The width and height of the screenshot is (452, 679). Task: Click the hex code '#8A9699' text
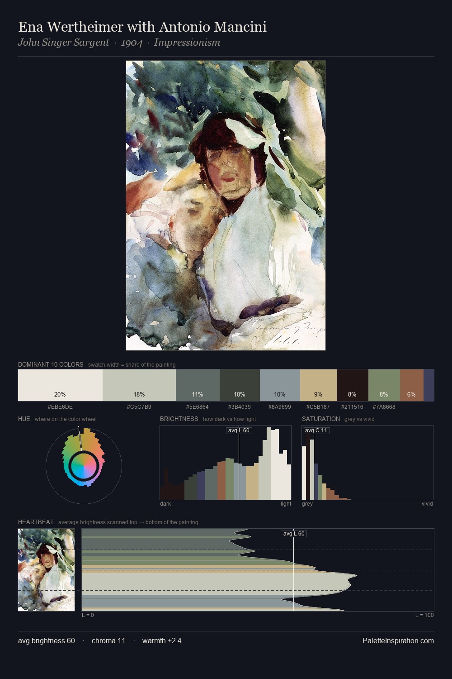280,407
